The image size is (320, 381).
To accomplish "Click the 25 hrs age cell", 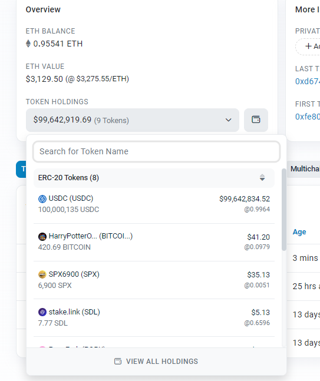I will pos(306,286).
